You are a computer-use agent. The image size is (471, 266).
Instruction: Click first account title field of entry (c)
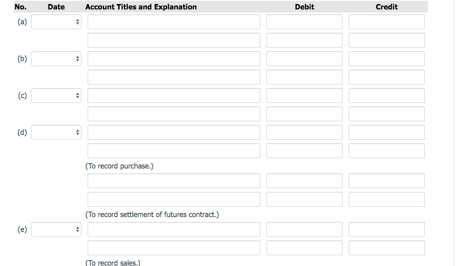pyautogui.click(x=173, y=96)
